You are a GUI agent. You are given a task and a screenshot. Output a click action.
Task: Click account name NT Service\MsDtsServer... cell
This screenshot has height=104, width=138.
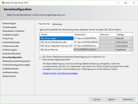point(86,46)
